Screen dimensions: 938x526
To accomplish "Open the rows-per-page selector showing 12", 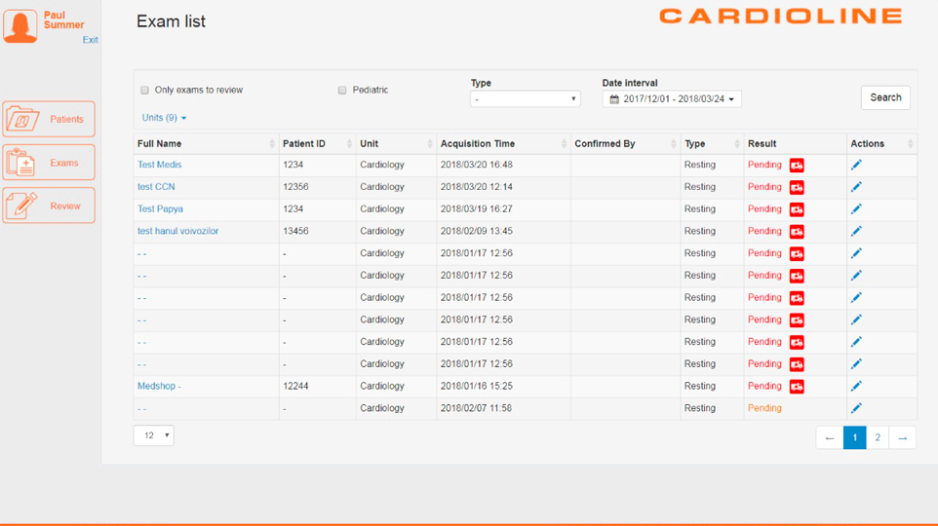I will click(x=153, y=435).
